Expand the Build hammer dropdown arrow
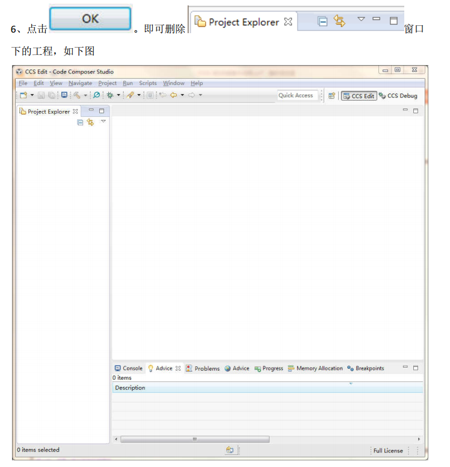Image resolution: width=450 pixels, height=467 pixels. click(85, 95)
